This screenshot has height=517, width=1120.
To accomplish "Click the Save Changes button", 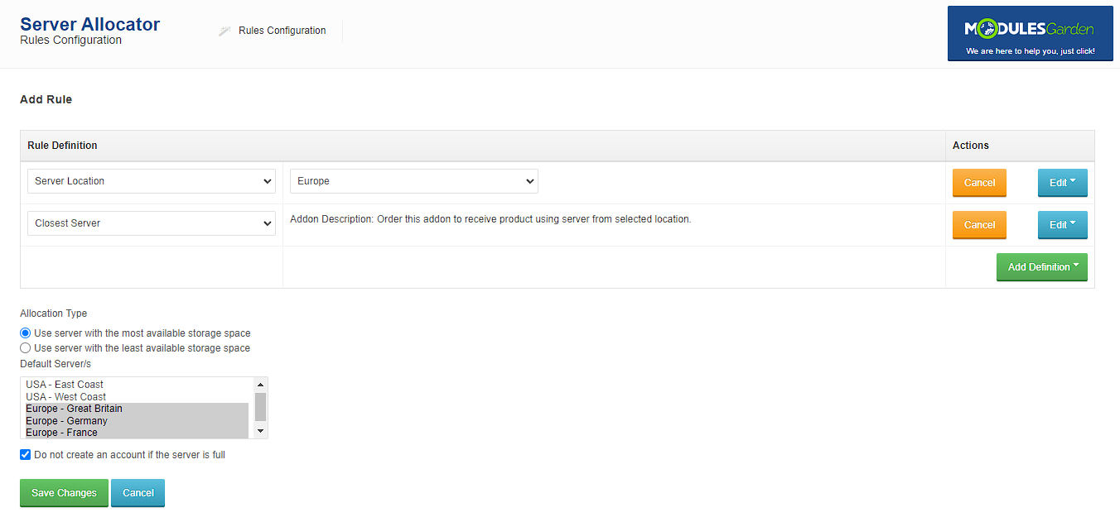I will point(64,493).
